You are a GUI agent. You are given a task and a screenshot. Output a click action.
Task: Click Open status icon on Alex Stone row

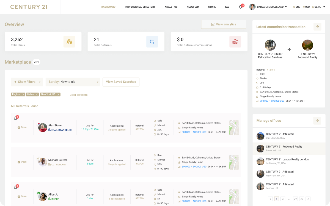coord(19,127)
